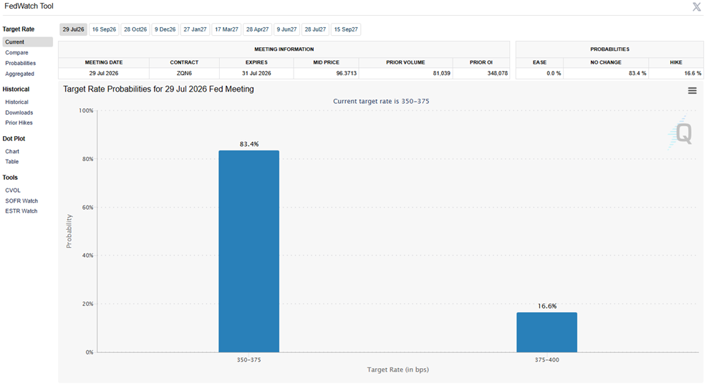
Task: Open the 17 Mar27 meeting tab
Action: click(x=226, y=29)
